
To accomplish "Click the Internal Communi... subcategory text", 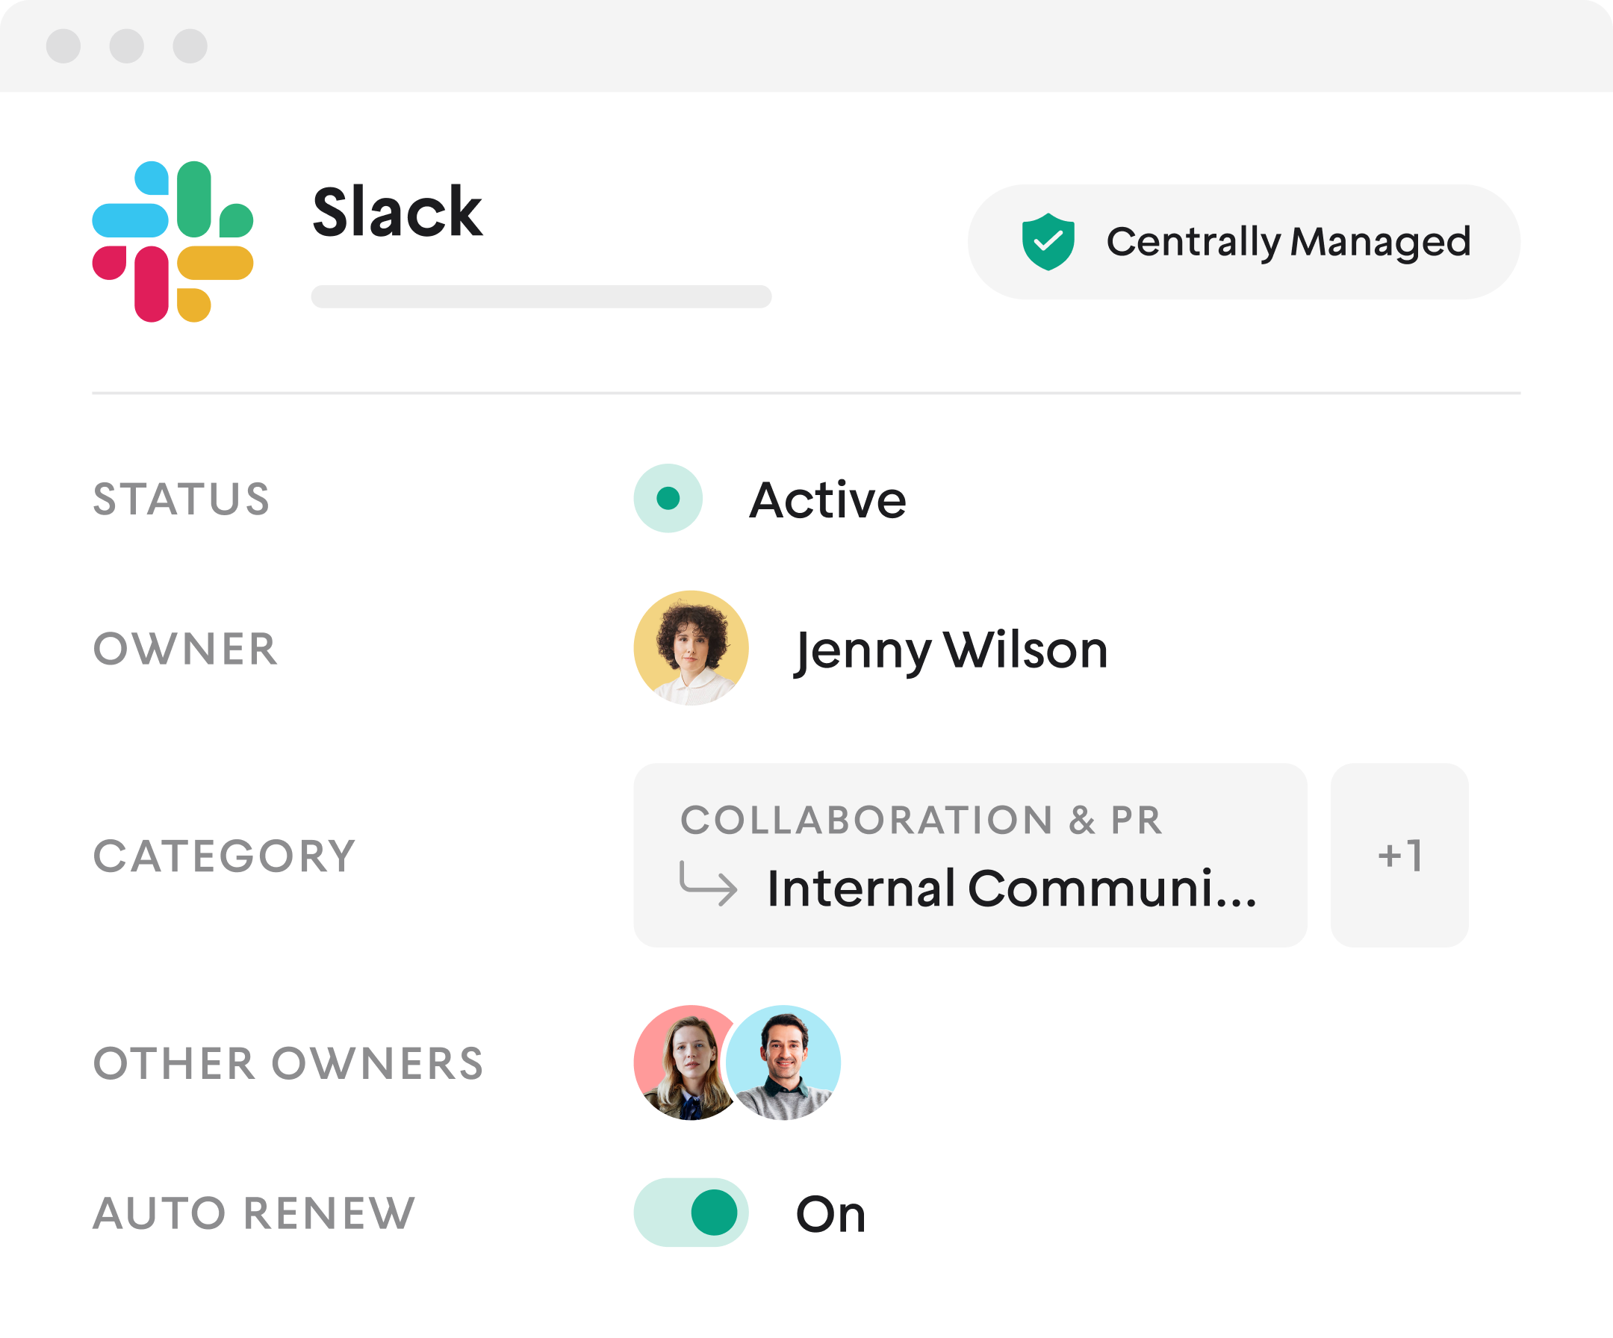I will coord(1011,889).
